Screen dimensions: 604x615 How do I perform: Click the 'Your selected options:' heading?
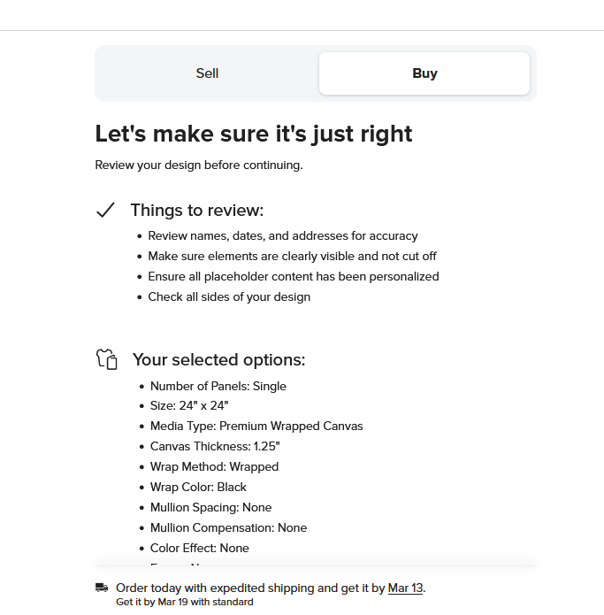coord(218,359)
